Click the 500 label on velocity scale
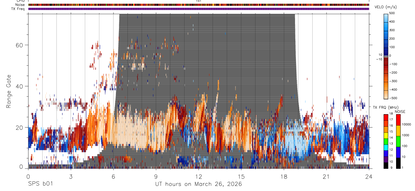This screenshot has width=415, height=191. click(x=393, y=13)
